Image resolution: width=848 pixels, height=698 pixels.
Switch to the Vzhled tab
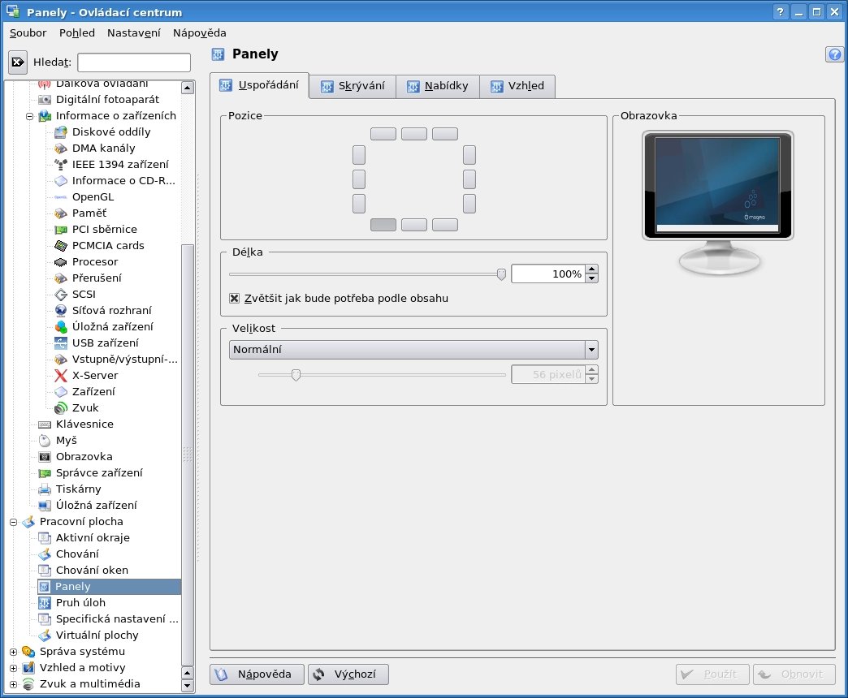(517, 86)
